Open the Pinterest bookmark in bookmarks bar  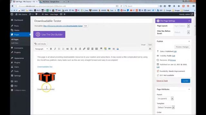123,10
